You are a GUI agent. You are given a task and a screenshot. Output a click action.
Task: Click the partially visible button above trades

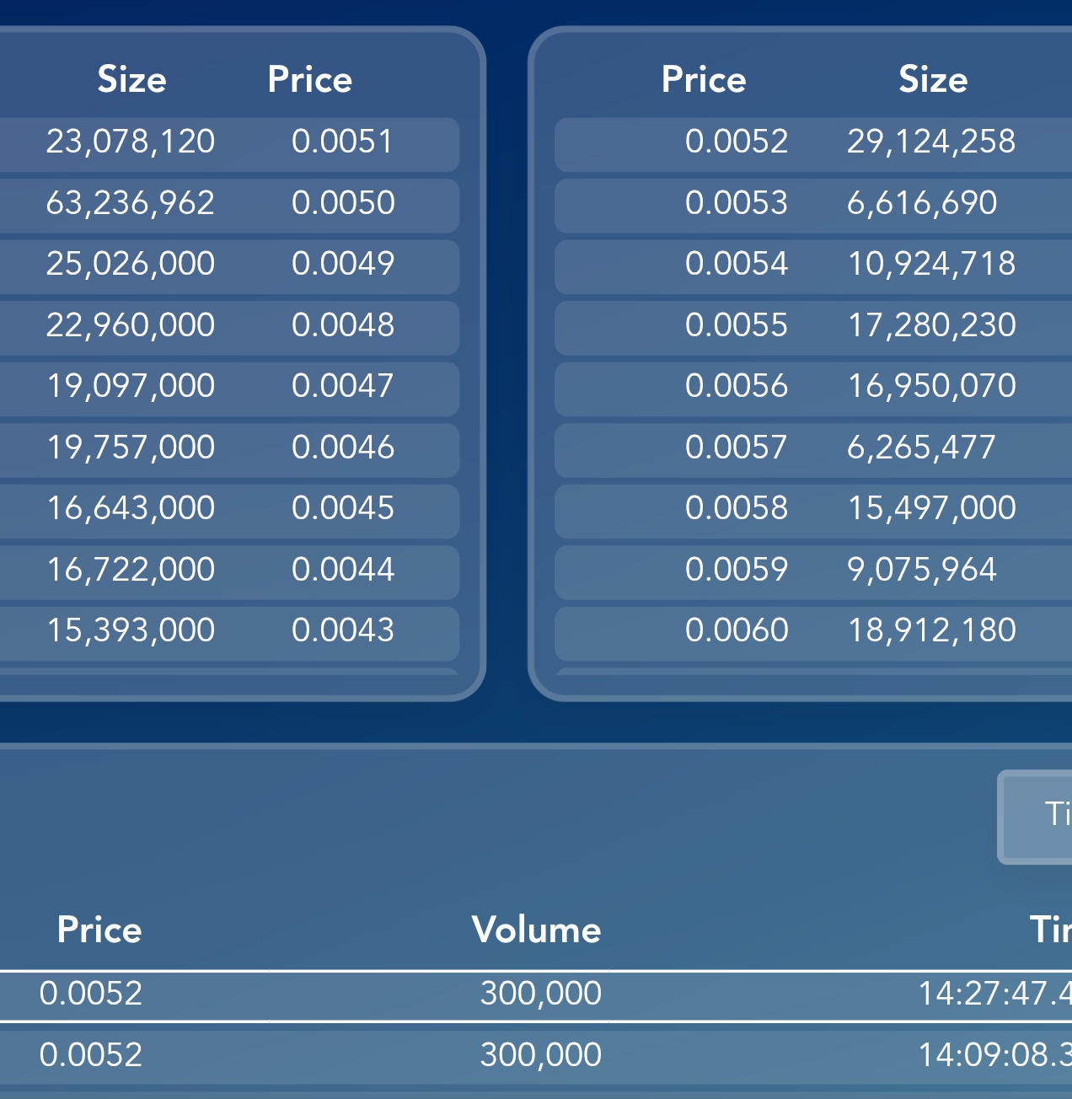coord(1037,816)
